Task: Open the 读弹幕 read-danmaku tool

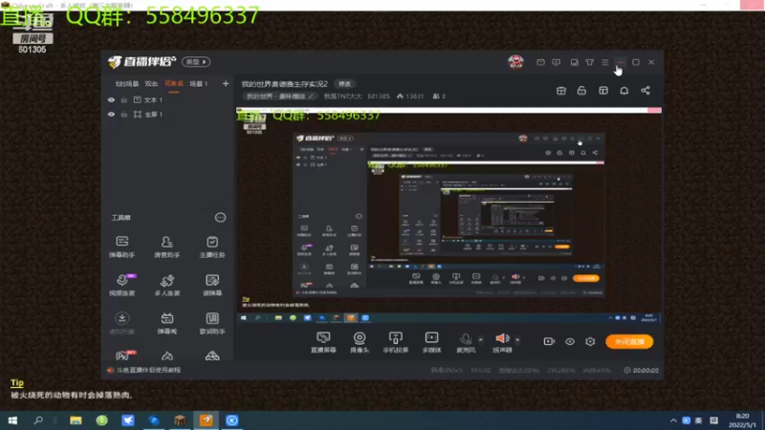Action: click(212, 285)
